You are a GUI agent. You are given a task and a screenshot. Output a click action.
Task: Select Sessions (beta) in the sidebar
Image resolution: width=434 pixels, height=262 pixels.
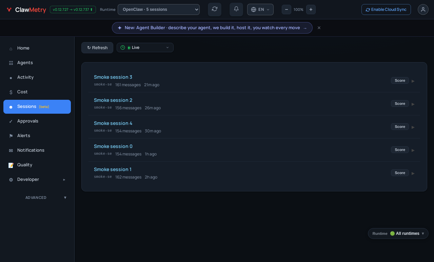(x=37, y=107)
